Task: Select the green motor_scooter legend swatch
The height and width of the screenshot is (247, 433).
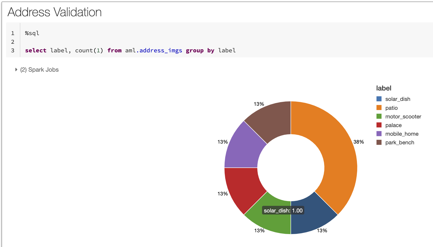Action: 379,116
